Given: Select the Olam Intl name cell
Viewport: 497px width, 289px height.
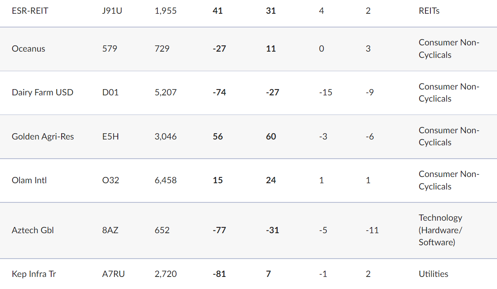Looking at the screenshot, I should click(x=29, y=180).
